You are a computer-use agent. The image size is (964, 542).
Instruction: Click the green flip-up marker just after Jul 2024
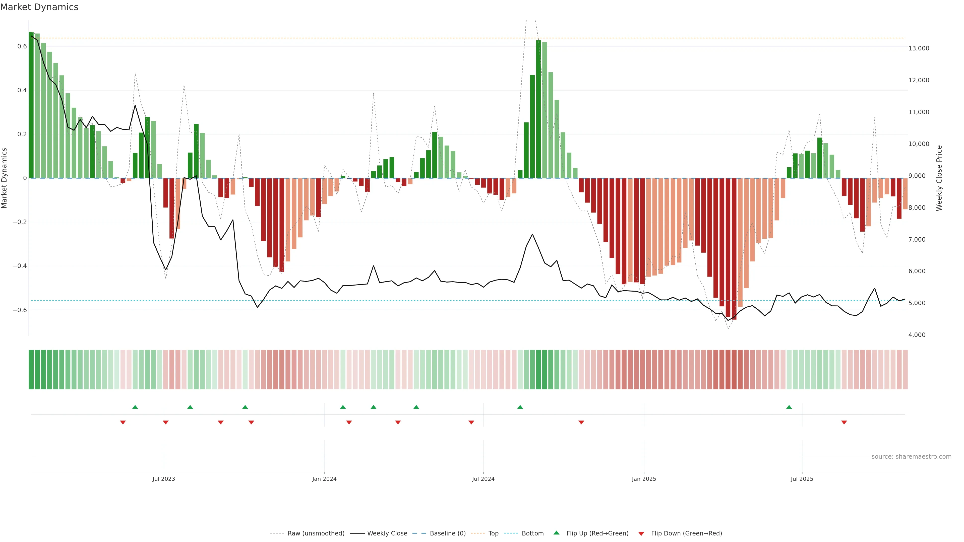[520, 407]
